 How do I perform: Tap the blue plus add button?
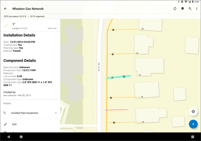(193, 124)
